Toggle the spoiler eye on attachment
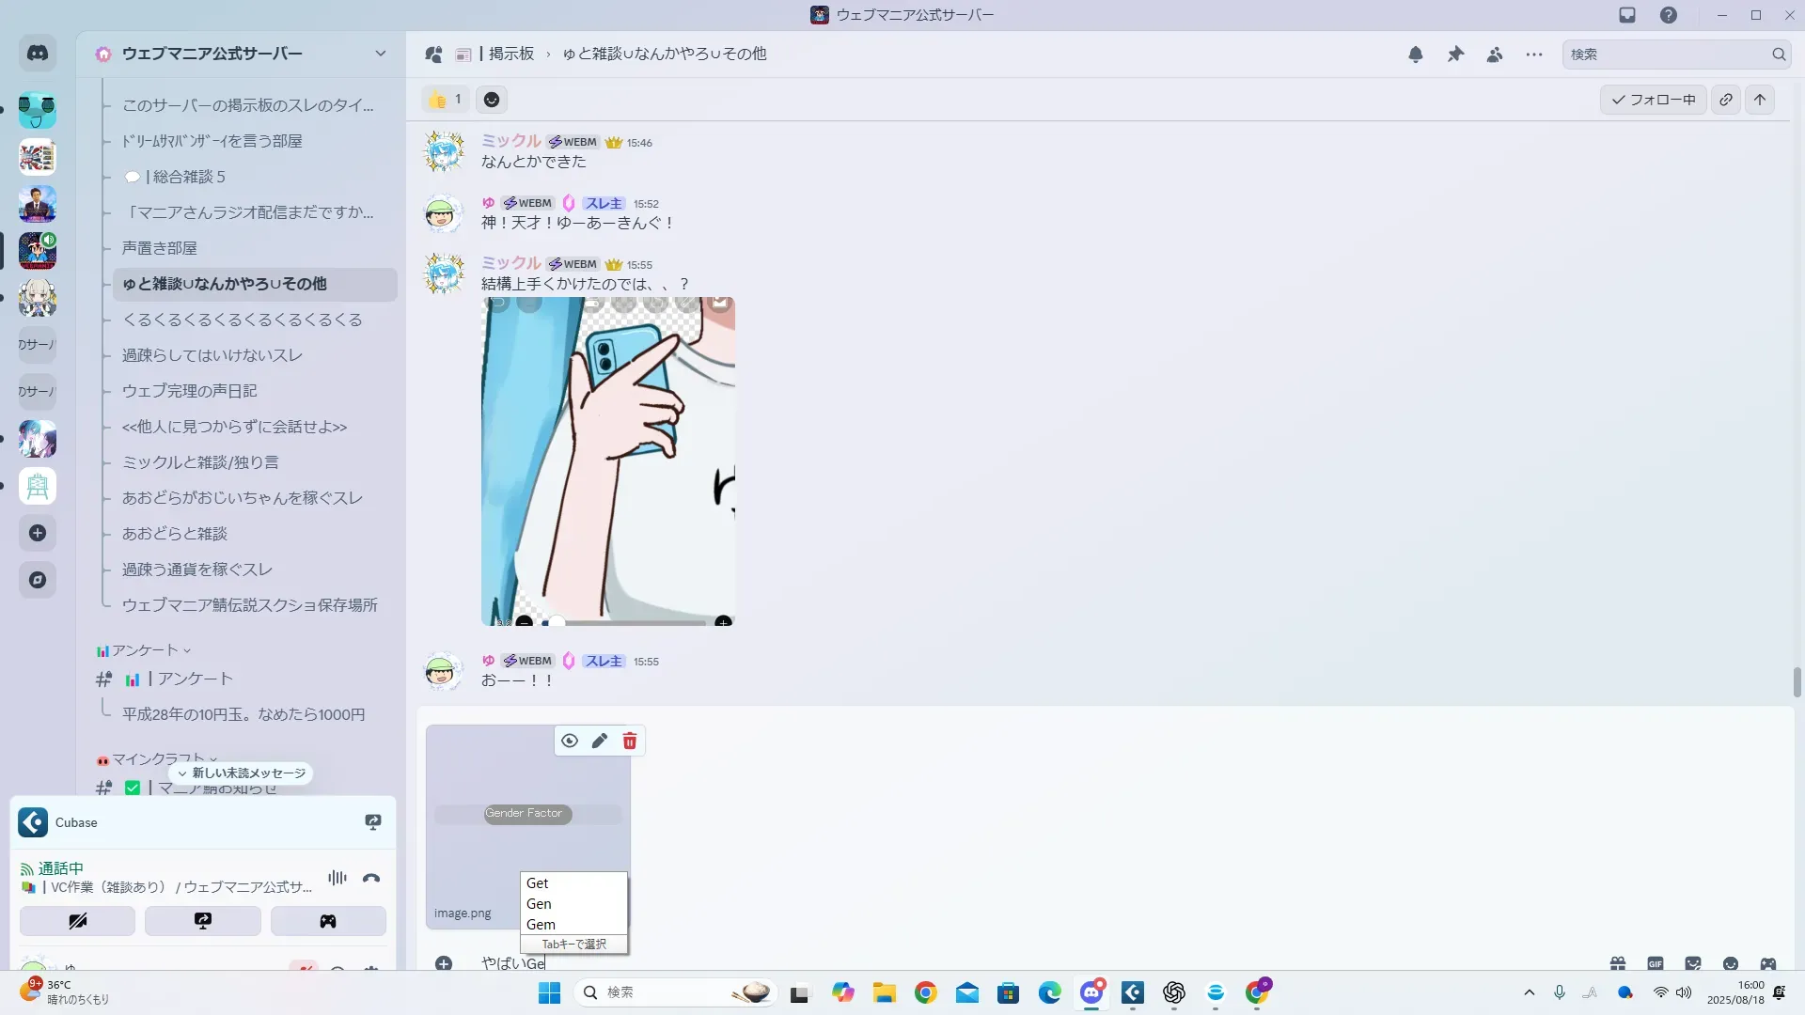 point(570,742)
